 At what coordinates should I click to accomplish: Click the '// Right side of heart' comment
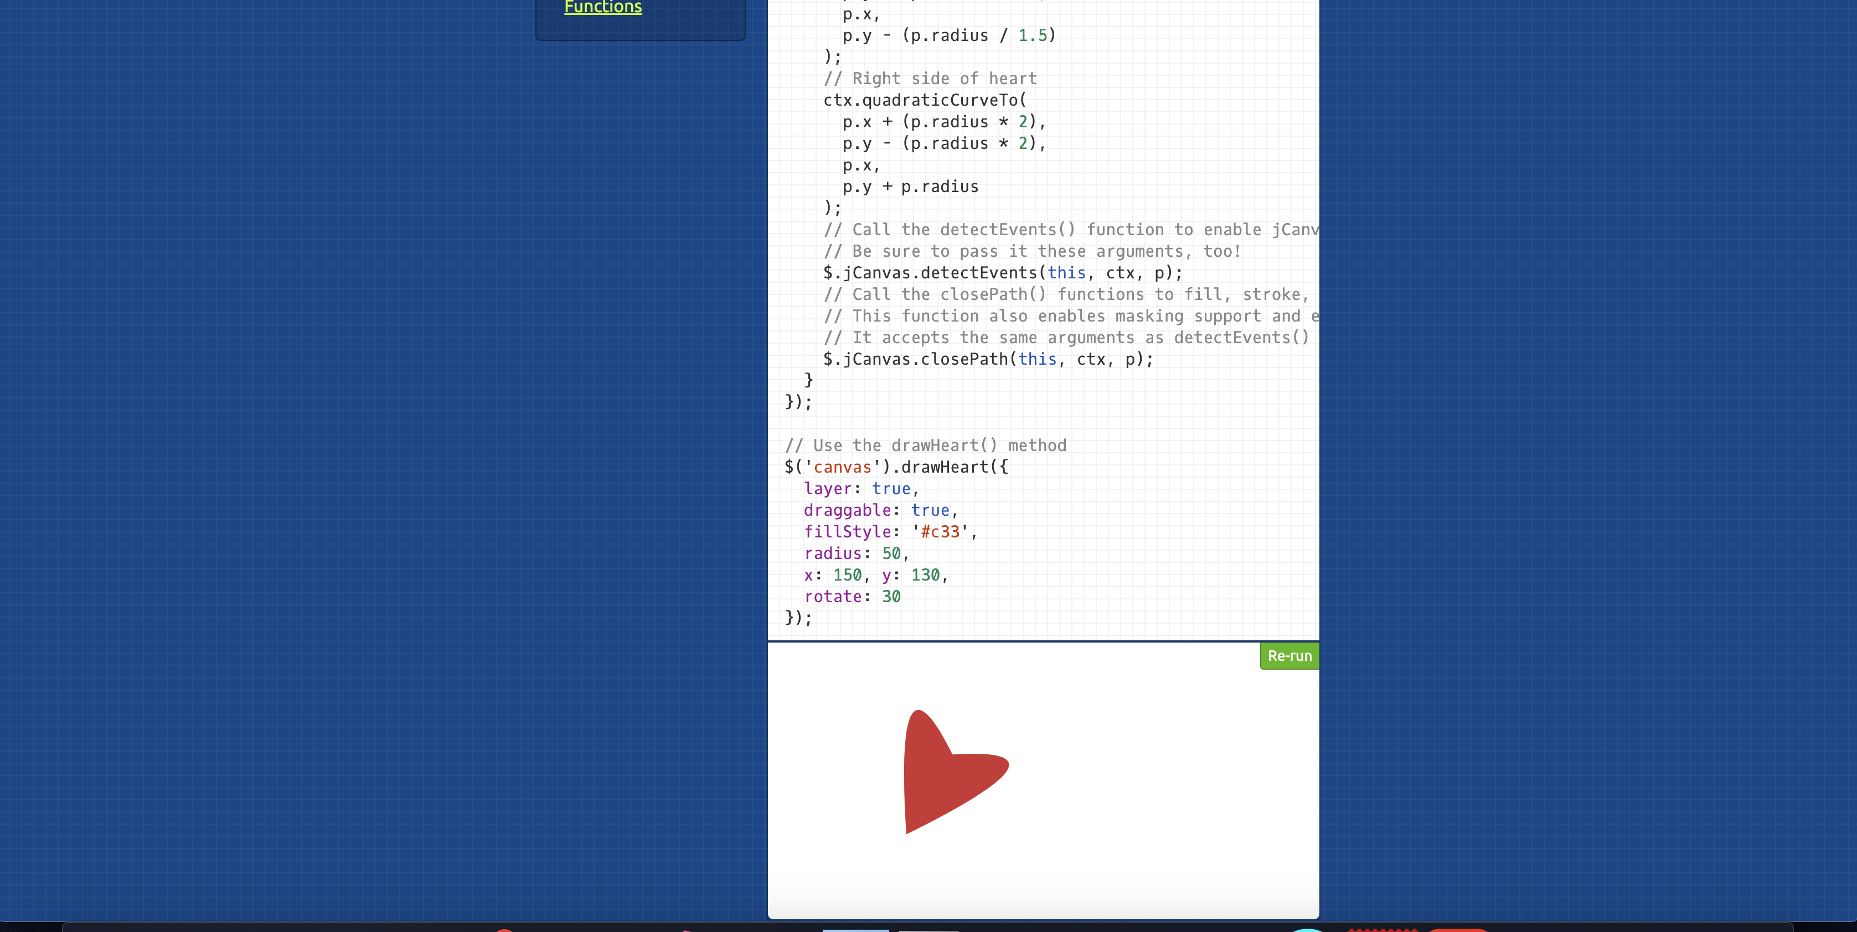coord(930,79)
